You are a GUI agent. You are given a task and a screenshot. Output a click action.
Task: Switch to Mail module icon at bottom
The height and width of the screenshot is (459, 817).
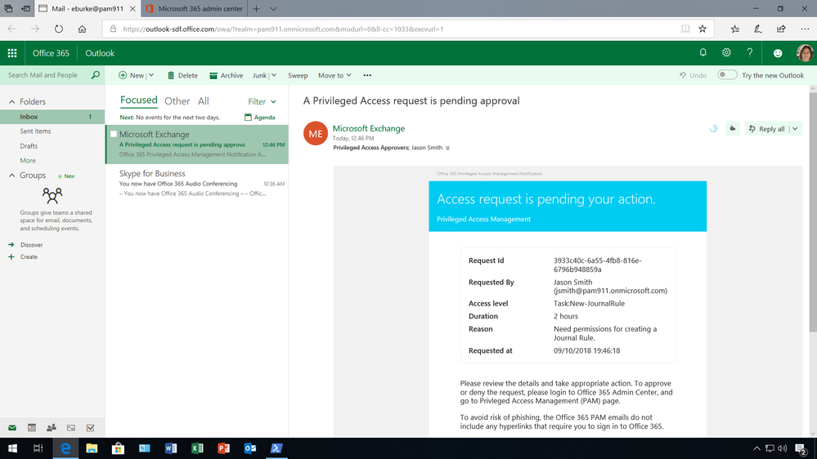pyautogui.click(x=12, y=428)
